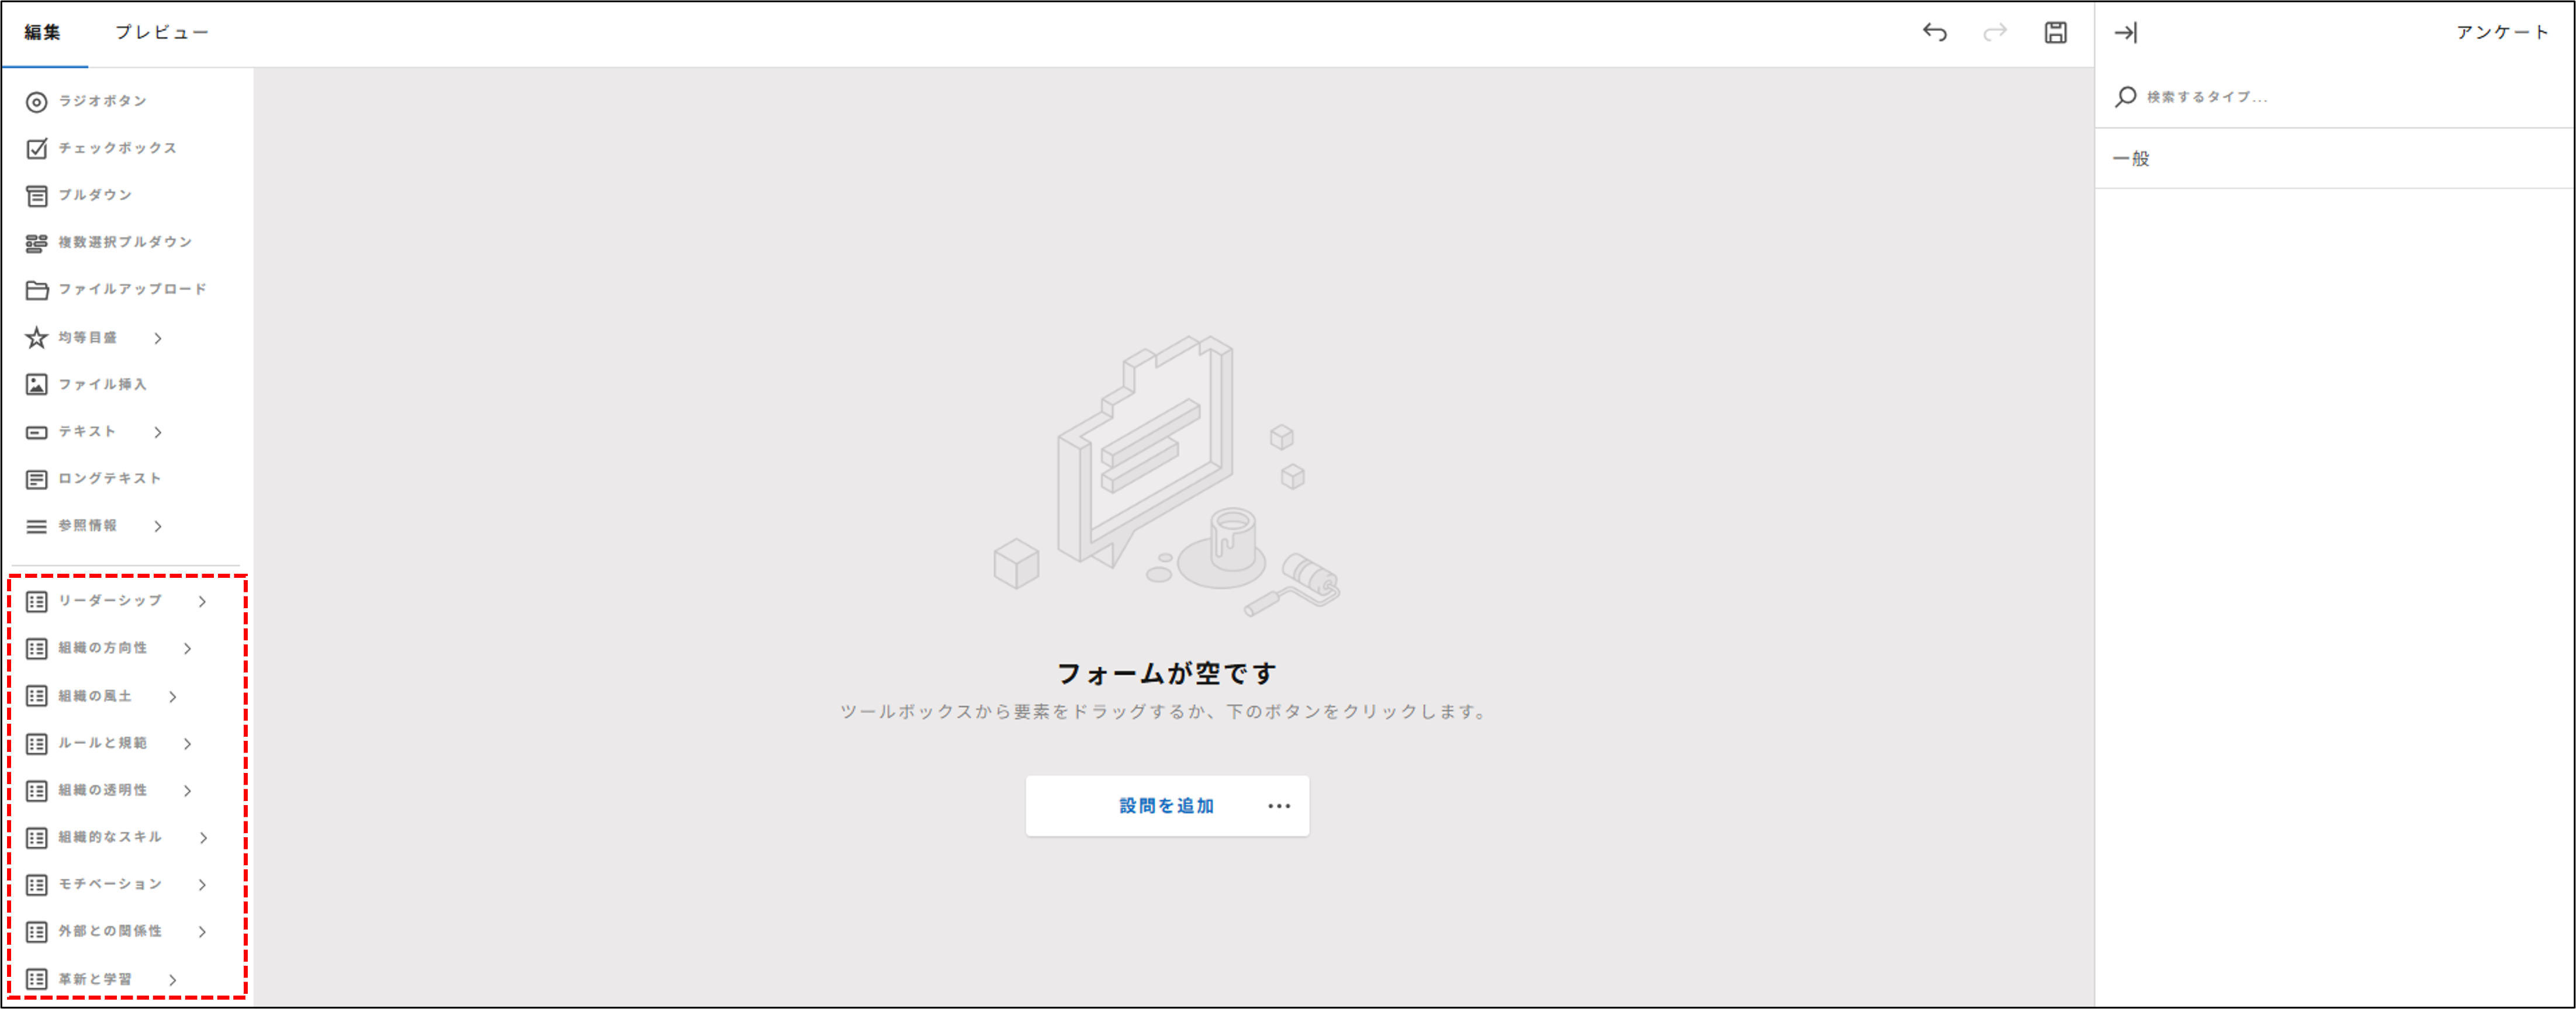Screen dimensions: 2576x1009
Task: Expand the 均等目盛 category chevron
Action: point(158,339)
